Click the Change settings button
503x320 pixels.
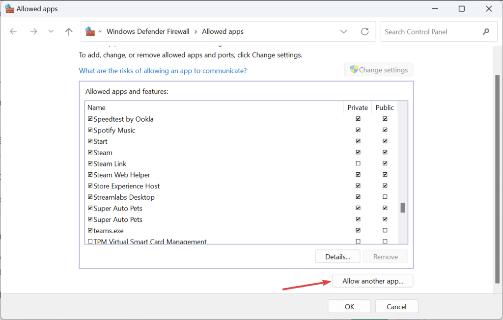(379, 70)
